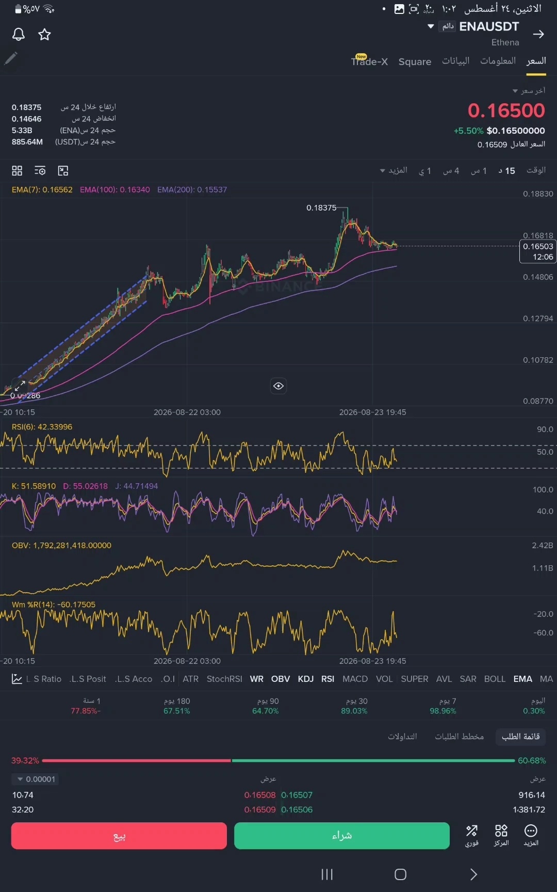Select the pencil drawing tool icon

[11, 58]
